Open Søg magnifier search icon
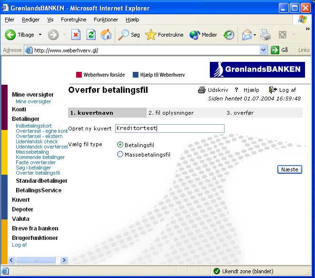 click(x=123, y=35)
